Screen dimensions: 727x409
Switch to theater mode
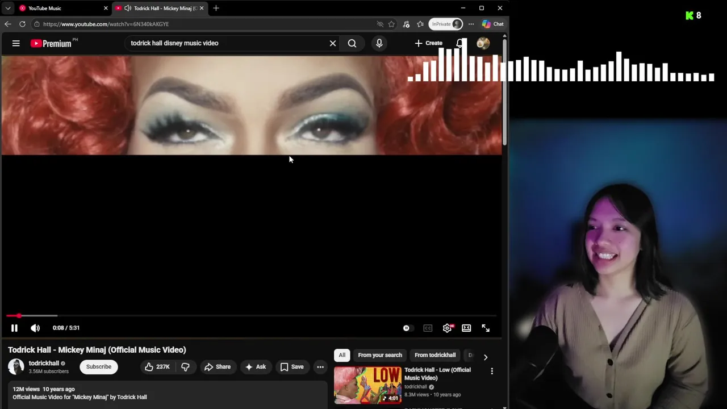(x=466, y=328)
